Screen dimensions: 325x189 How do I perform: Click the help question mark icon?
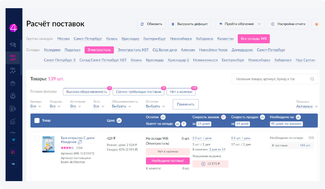[184, 124]
